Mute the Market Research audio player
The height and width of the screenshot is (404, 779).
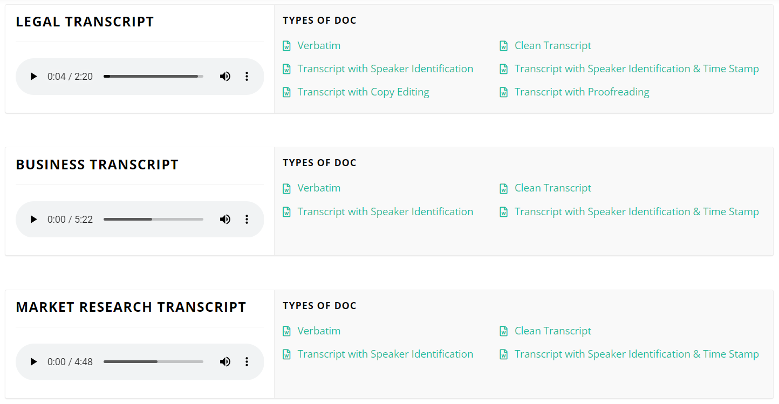(225, 361)
